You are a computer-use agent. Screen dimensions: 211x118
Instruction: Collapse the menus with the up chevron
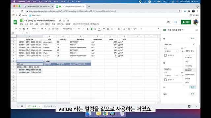(x=158, y=29)
